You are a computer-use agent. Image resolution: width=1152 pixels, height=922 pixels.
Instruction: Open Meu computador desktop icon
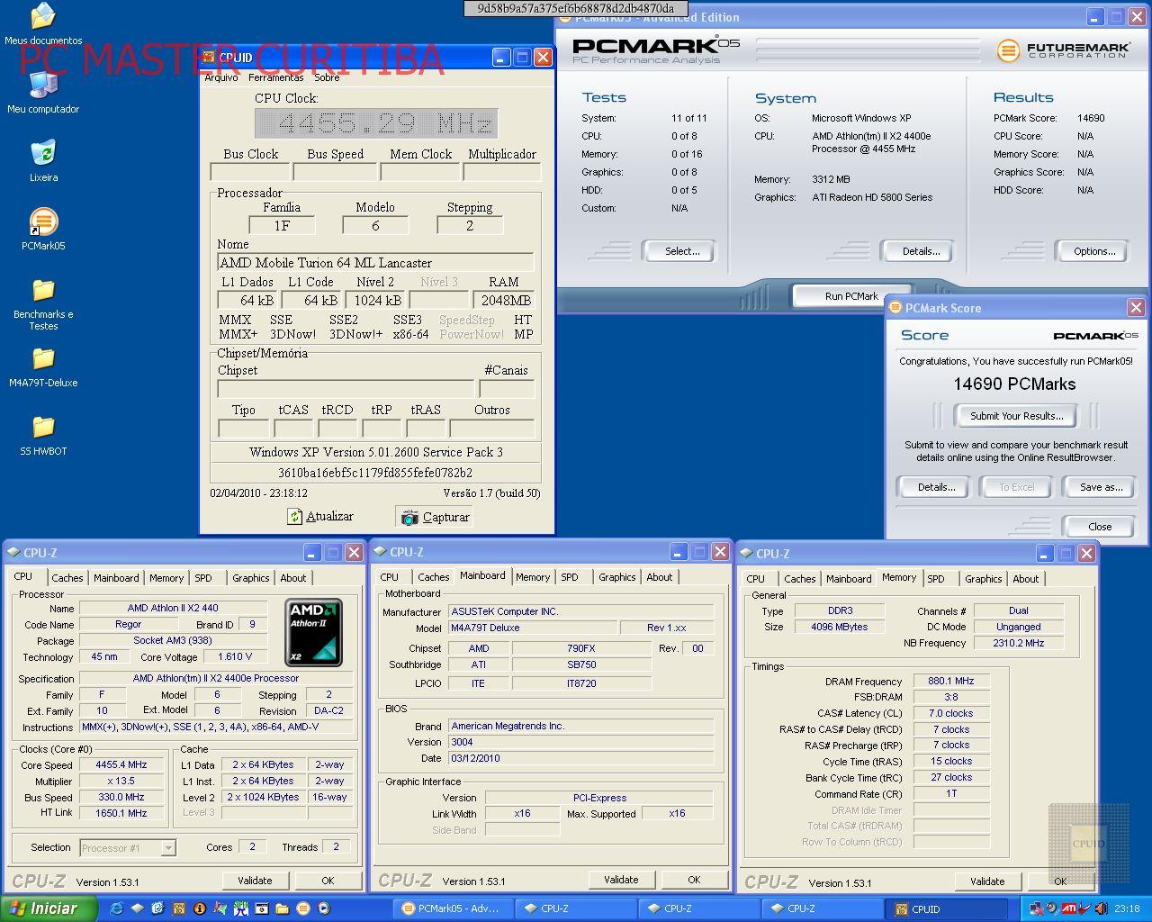[x=43, y=85]
